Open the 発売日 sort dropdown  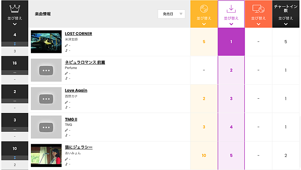(172, 14)
